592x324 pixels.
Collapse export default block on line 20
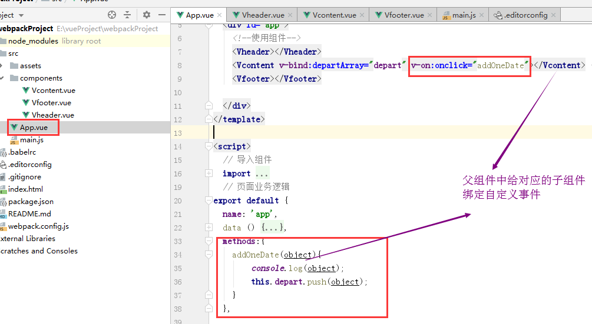coord(209,200)
